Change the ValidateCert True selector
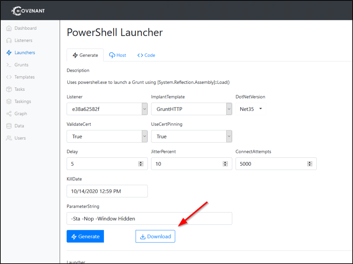 tap(107, 136)
